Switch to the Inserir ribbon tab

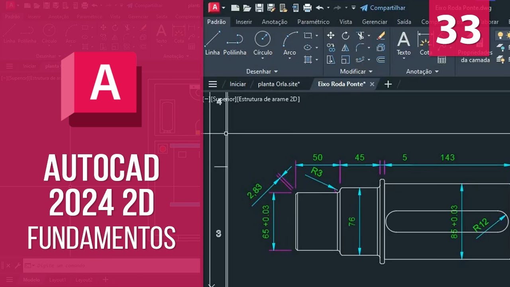click(x=243, y=22)
